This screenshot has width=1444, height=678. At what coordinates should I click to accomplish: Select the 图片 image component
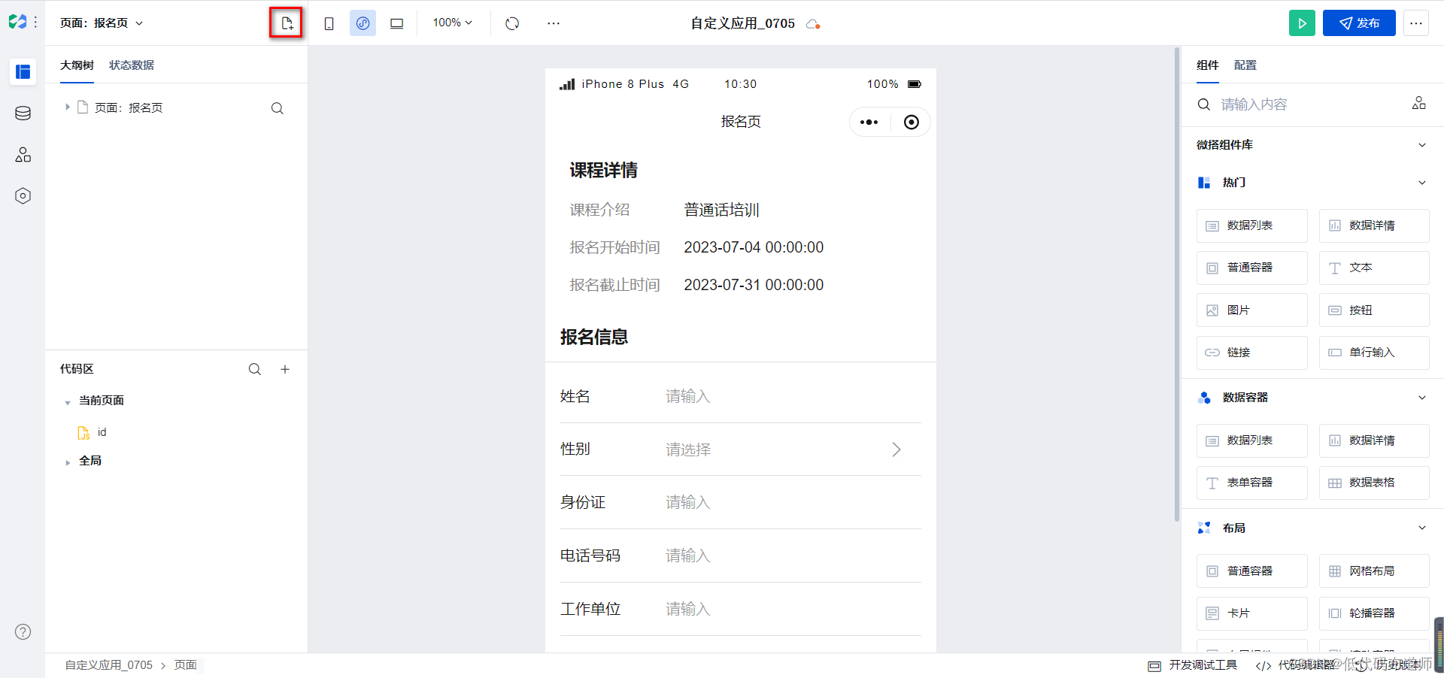click(x=1252, y=310)
